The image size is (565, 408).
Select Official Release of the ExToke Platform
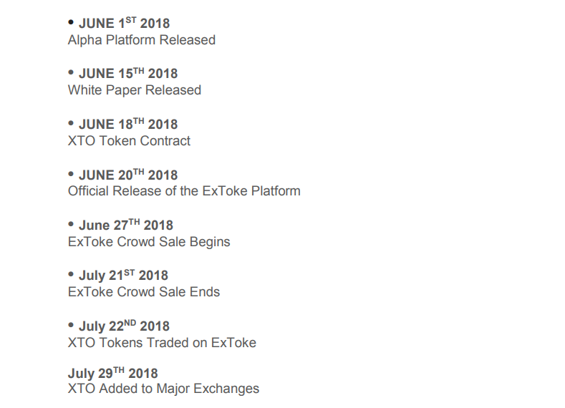pyautogui.click(x=184, y=191)
